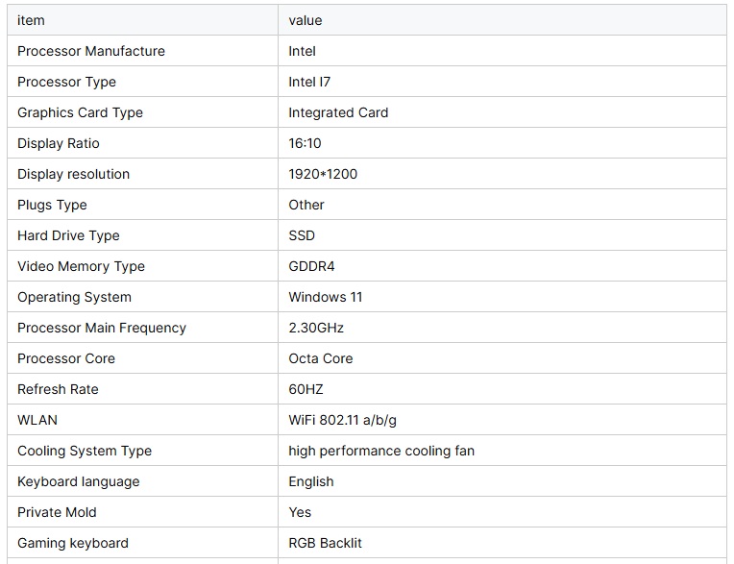Select the 'Plugs Type' row label
734x564 pixels.
coord(52,205)
